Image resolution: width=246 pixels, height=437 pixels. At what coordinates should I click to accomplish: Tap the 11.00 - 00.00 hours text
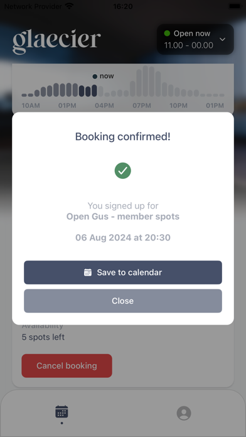189,45
